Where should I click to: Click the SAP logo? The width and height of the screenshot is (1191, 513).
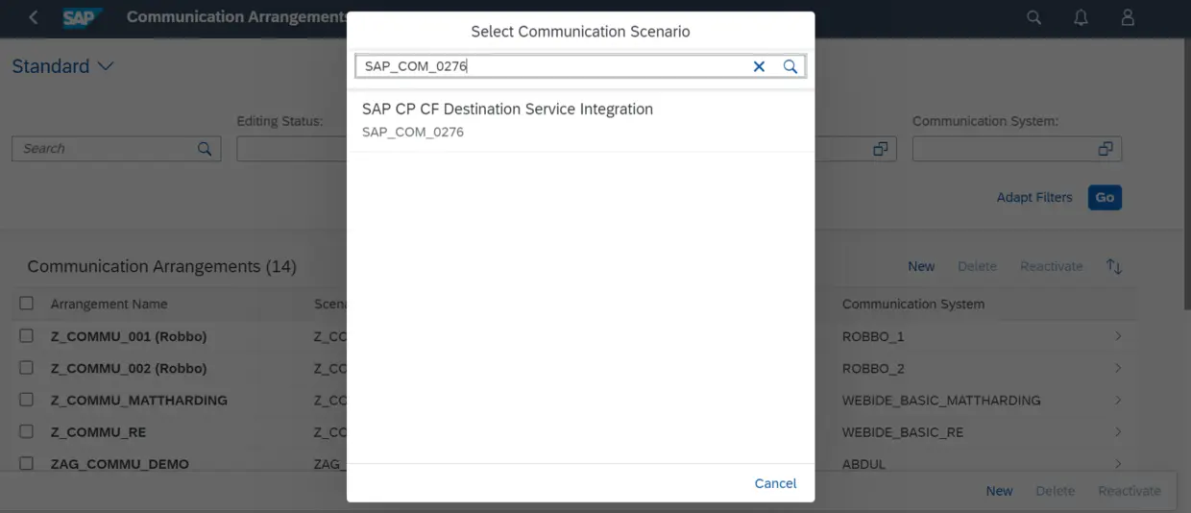point(83,17)
